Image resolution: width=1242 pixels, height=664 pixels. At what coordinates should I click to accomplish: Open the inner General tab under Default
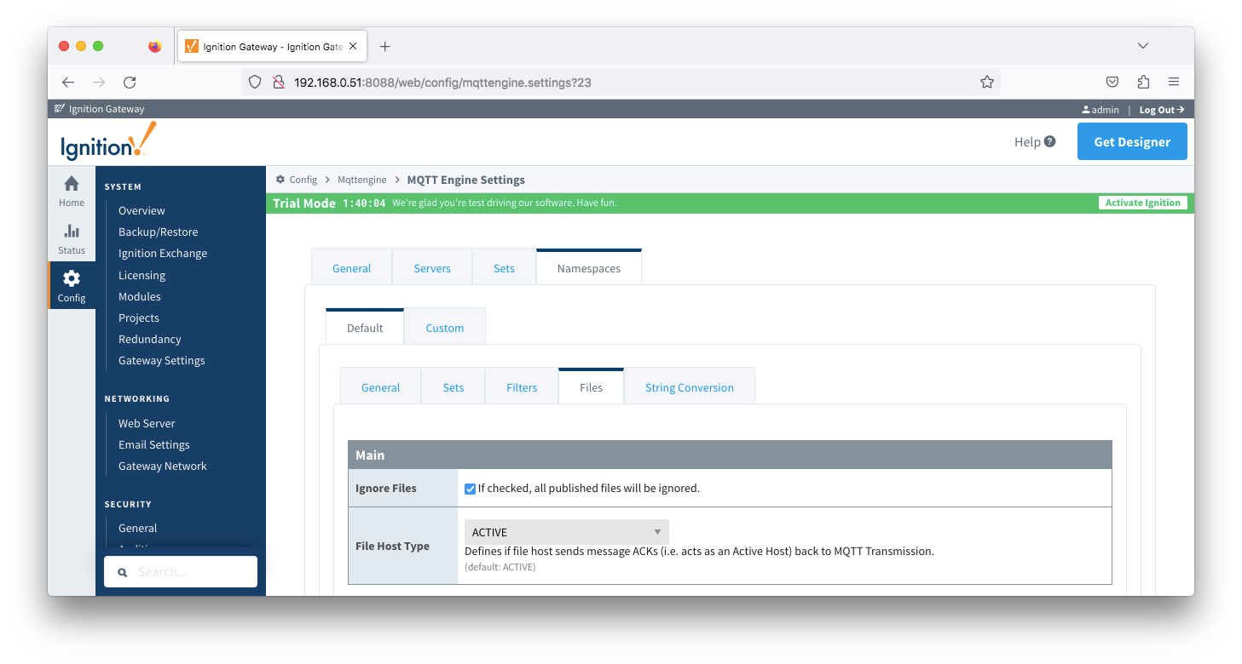pos(380,387)
